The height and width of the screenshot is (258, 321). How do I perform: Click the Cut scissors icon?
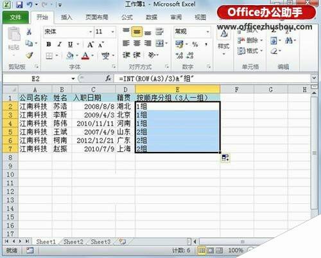point(29,32)
